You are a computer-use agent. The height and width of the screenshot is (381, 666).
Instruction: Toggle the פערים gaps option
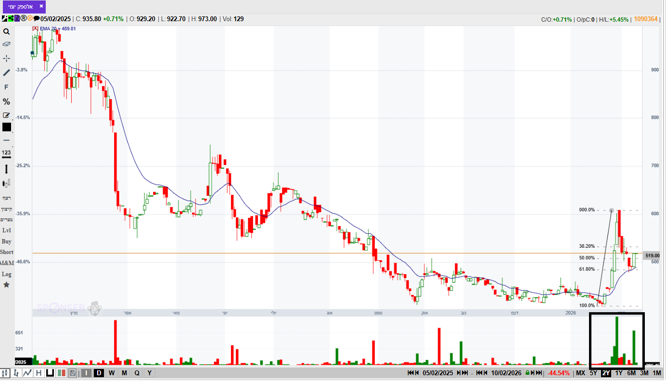tap(6, 219)
